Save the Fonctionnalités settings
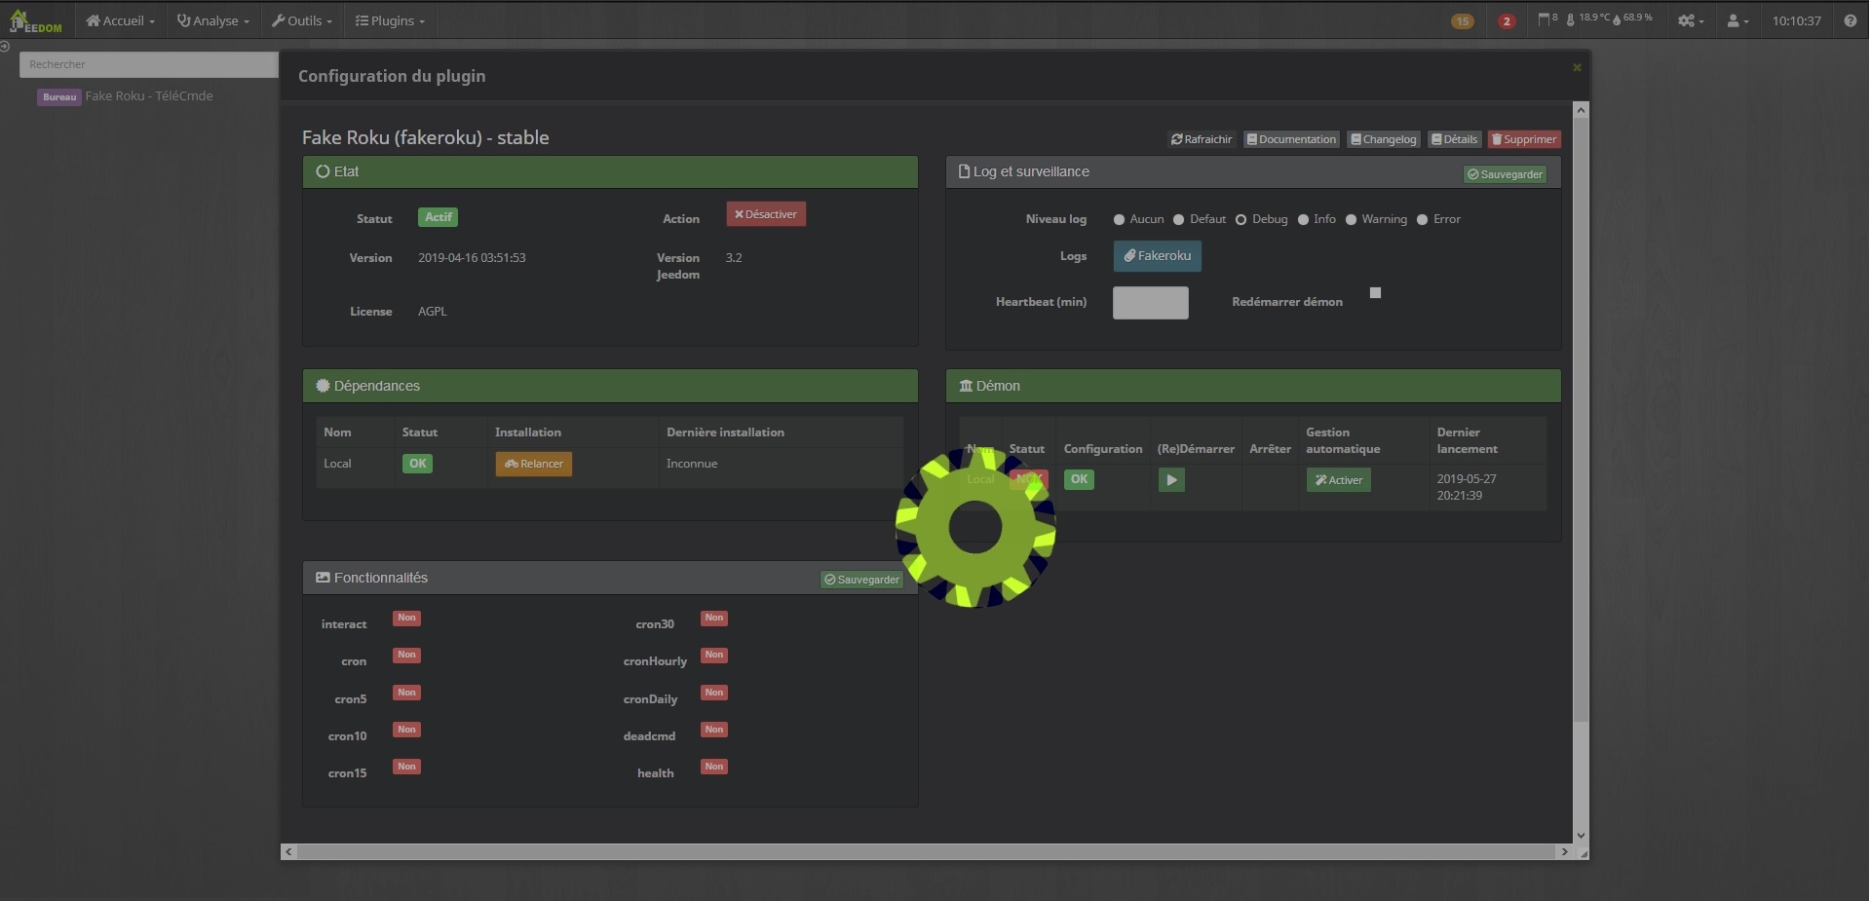 862,580
